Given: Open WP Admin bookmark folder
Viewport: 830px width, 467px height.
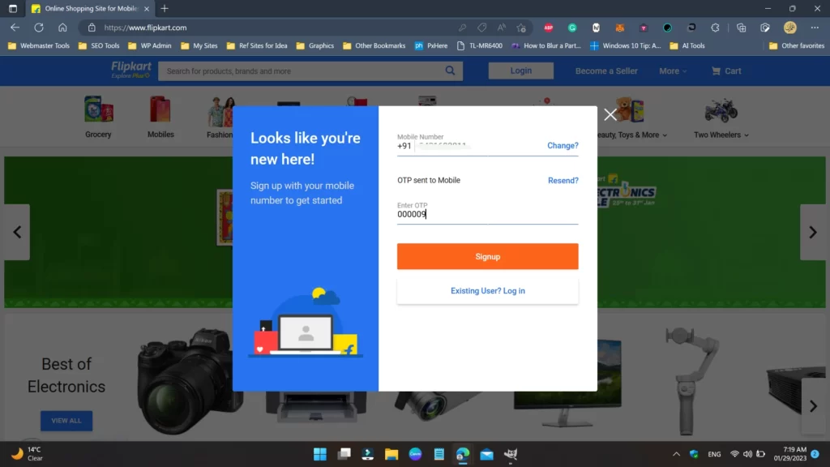Looking at the screenshot, I should click(150, 45).
